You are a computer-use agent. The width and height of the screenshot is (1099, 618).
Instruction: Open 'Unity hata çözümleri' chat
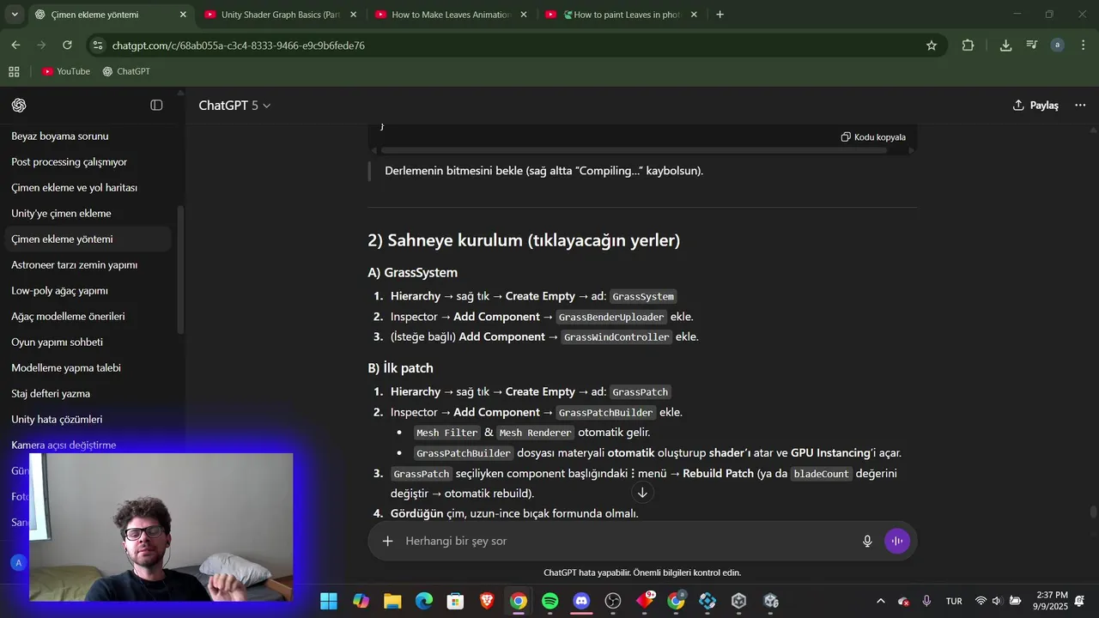coord(86,419)
